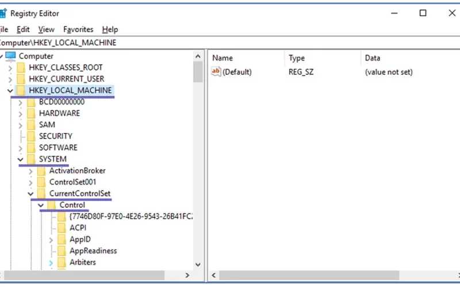Select the ACPI key label
This screenshot has height=287, width=460.
point(78,228)
